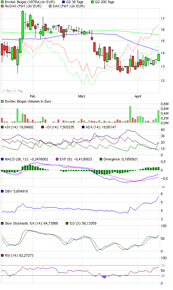Click the '%D (3): 56,13359' value
The height and width of the screenshot is (290, 173).
click(83, 223)
